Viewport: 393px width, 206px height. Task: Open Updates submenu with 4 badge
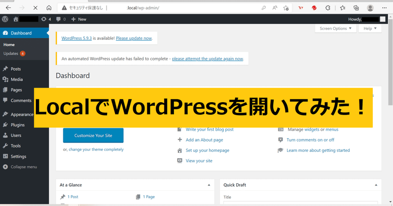click(x=14, y=54)
